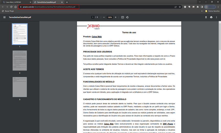The width and height of the screenshot is (221, 133).
Task: Zoom in the PDF with plus button
Action: pyautogui.click(x=115, y=17)
